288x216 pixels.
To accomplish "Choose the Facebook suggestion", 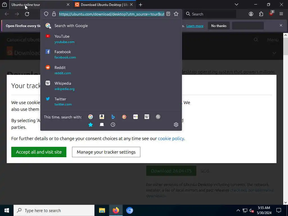I will (111, 55).
